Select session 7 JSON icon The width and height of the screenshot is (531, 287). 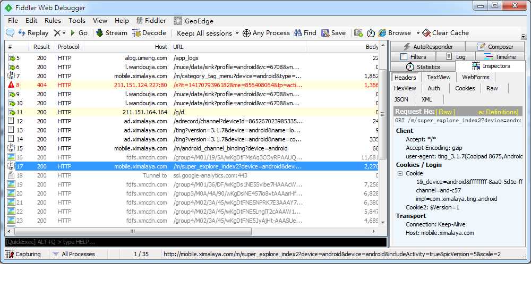[11, 76]
